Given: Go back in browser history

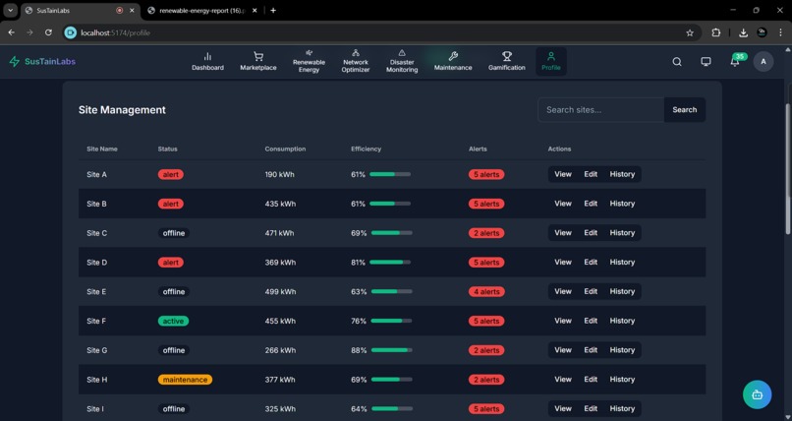Looking at the screenshot, I should tap(11, 32).
